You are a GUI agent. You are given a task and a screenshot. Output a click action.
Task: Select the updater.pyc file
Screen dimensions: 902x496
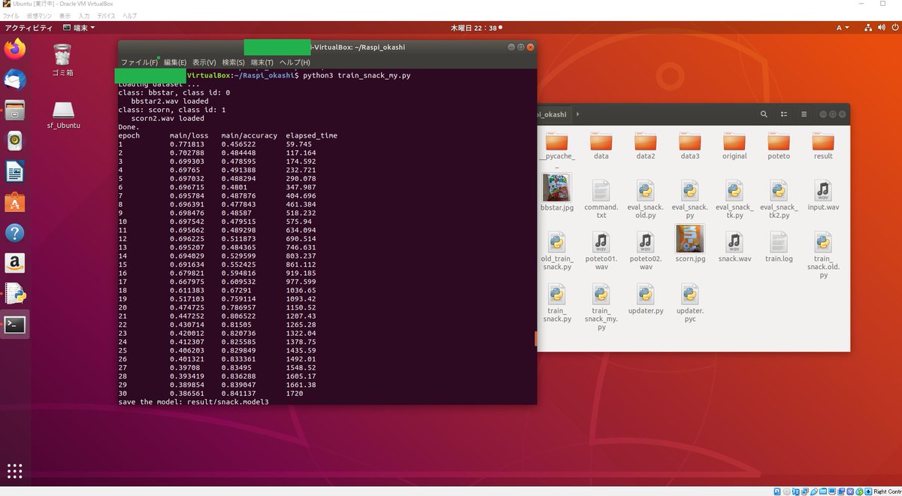pyautogui.click(x=690, y=303)
